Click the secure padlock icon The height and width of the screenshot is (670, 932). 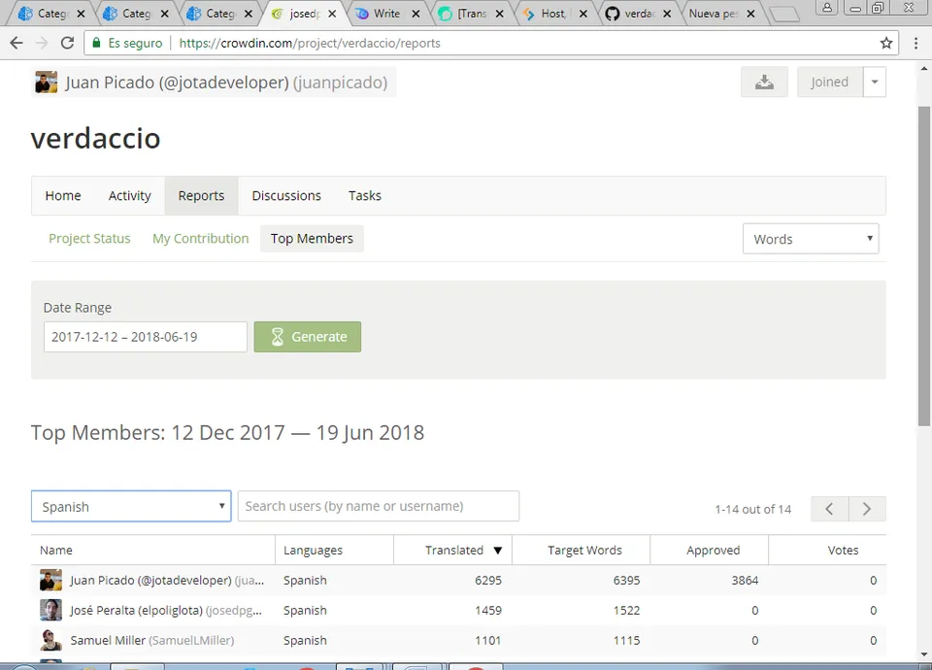coord(96,43)
